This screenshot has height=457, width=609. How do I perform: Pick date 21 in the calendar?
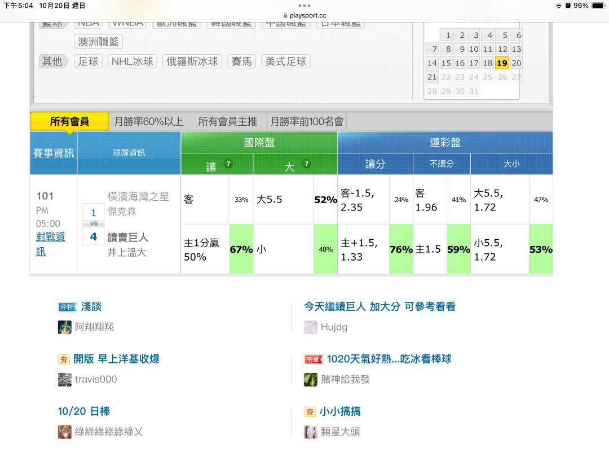(x=433, y=77)
